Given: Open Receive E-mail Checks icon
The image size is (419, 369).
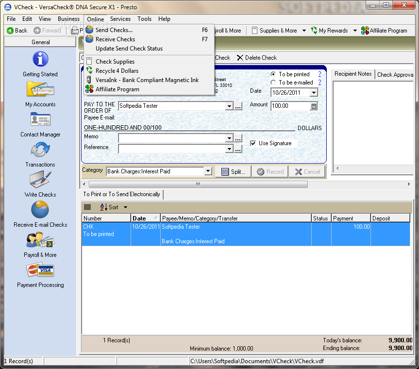Looking at the screenshot, I should [40, 210].
